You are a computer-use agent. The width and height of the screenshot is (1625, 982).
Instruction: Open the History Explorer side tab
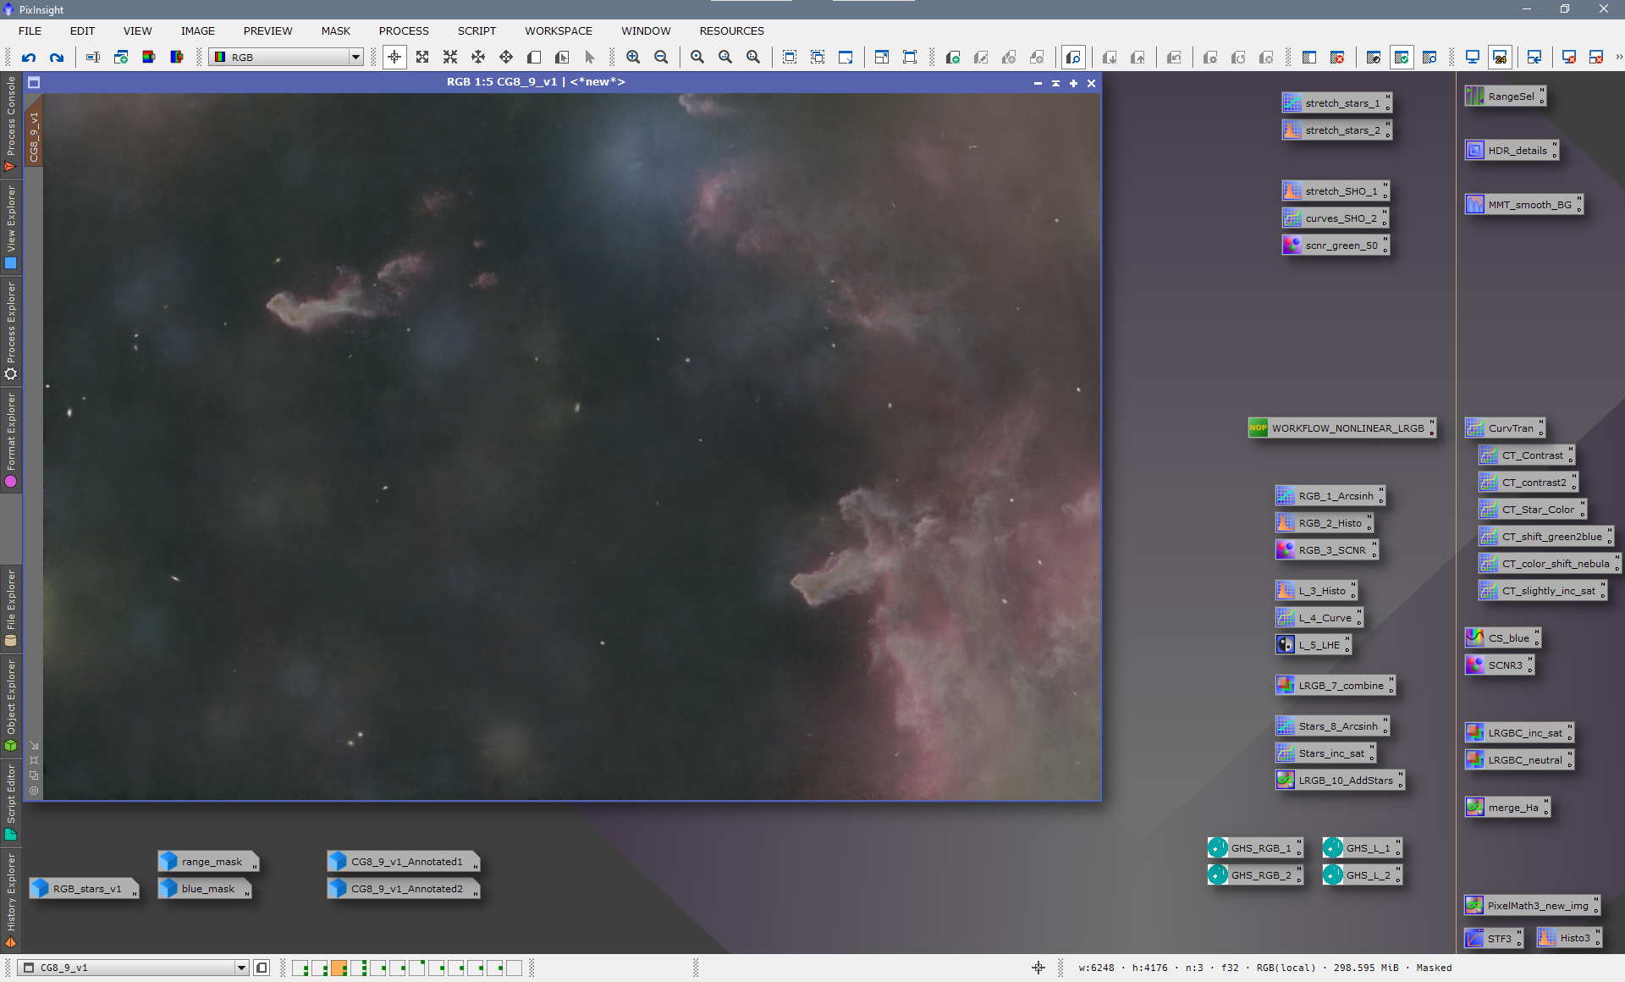tap(11, 900)
